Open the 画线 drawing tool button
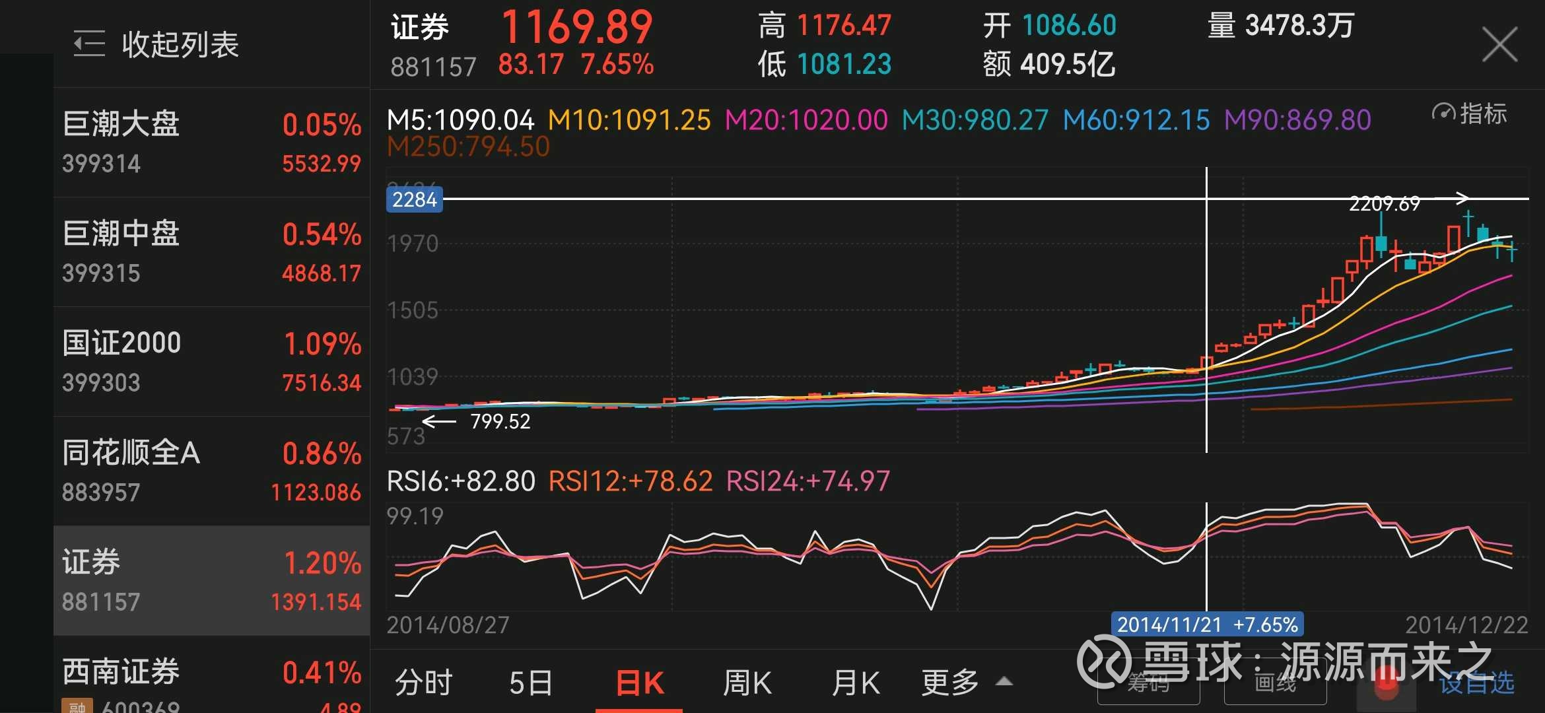The height and width of the screenshot is (713, 1545). tap(1275, 683)
